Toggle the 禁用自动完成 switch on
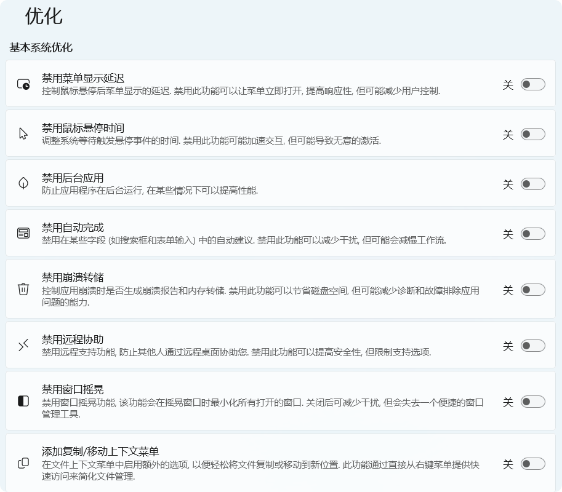 point(532,234)
